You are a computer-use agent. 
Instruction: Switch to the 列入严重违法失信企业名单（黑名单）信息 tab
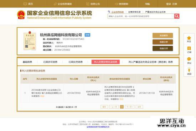click(151, 62)
